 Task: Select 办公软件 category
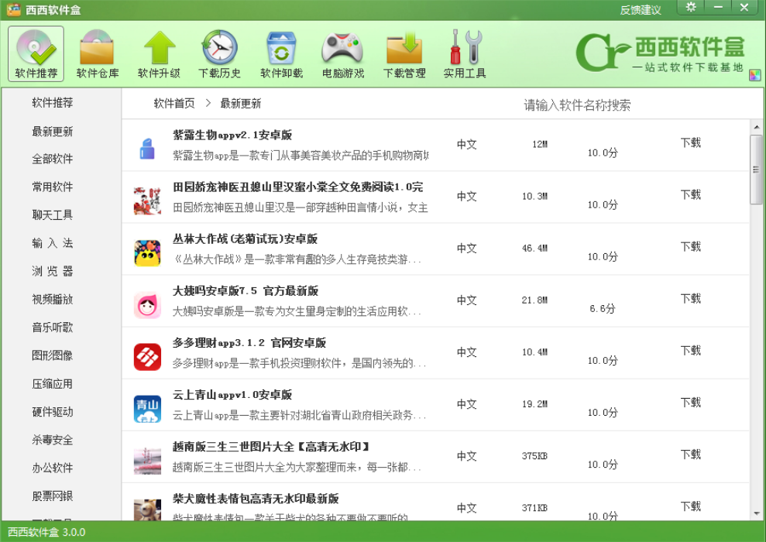coord(52,468)
